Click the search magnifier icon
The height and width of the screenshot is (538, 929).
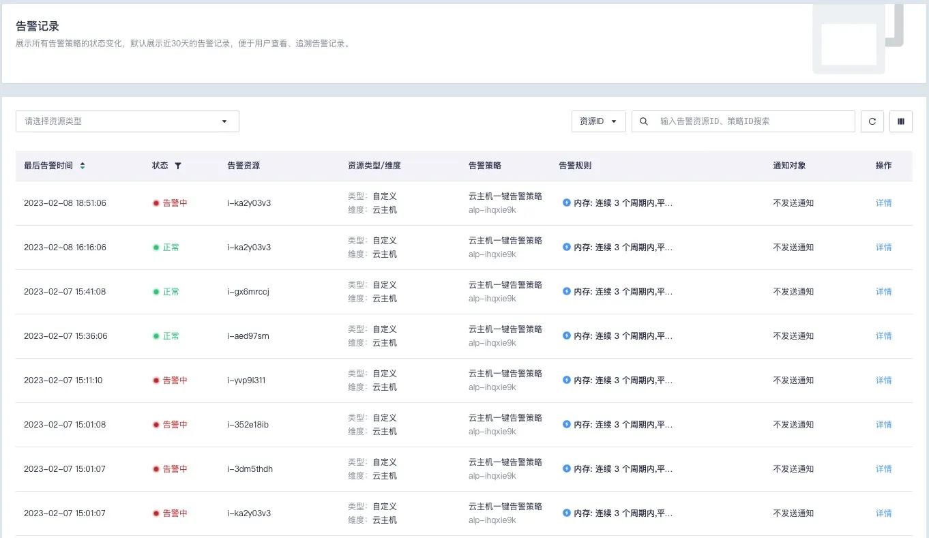point(644,121)
